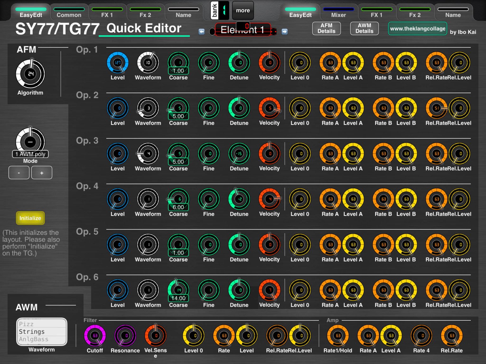Click the Amp Rate1/Hold knob
This screenshot has height=364, width=486.
coord(338,336)
